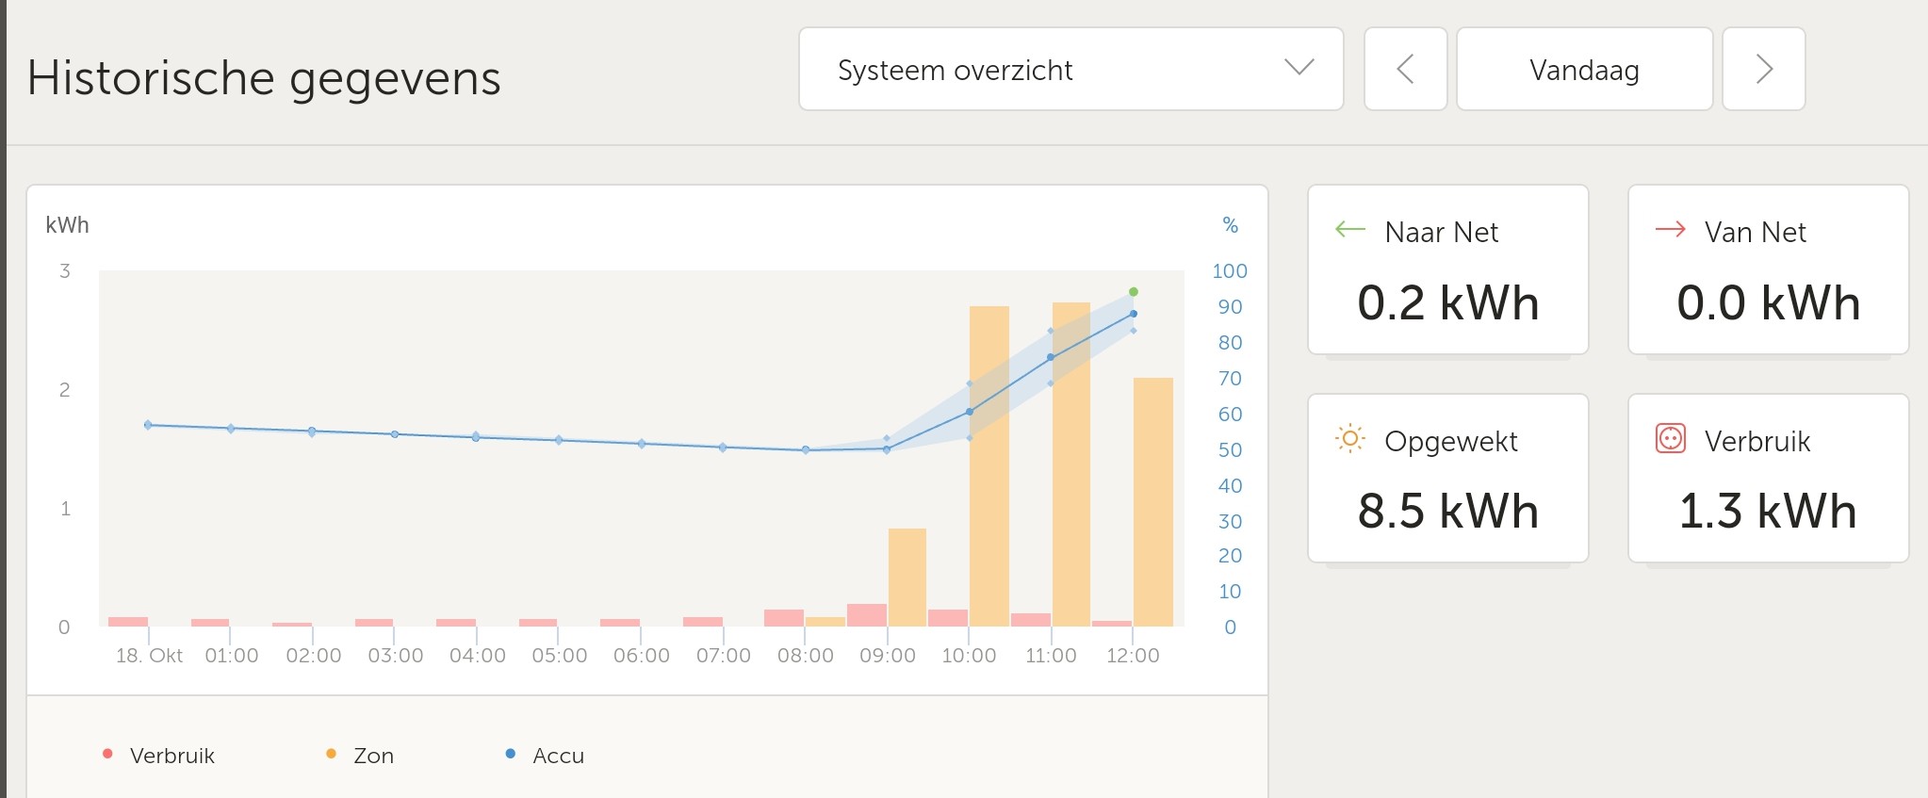Click the red Van Net arrow icon
1928x798 pixels.
click(x=1670, y=230)
